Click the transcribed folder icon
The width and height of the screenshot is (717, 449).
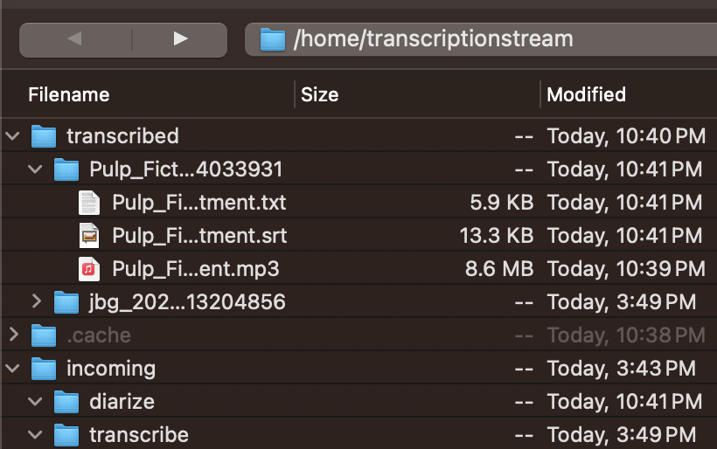pos(44,136)
